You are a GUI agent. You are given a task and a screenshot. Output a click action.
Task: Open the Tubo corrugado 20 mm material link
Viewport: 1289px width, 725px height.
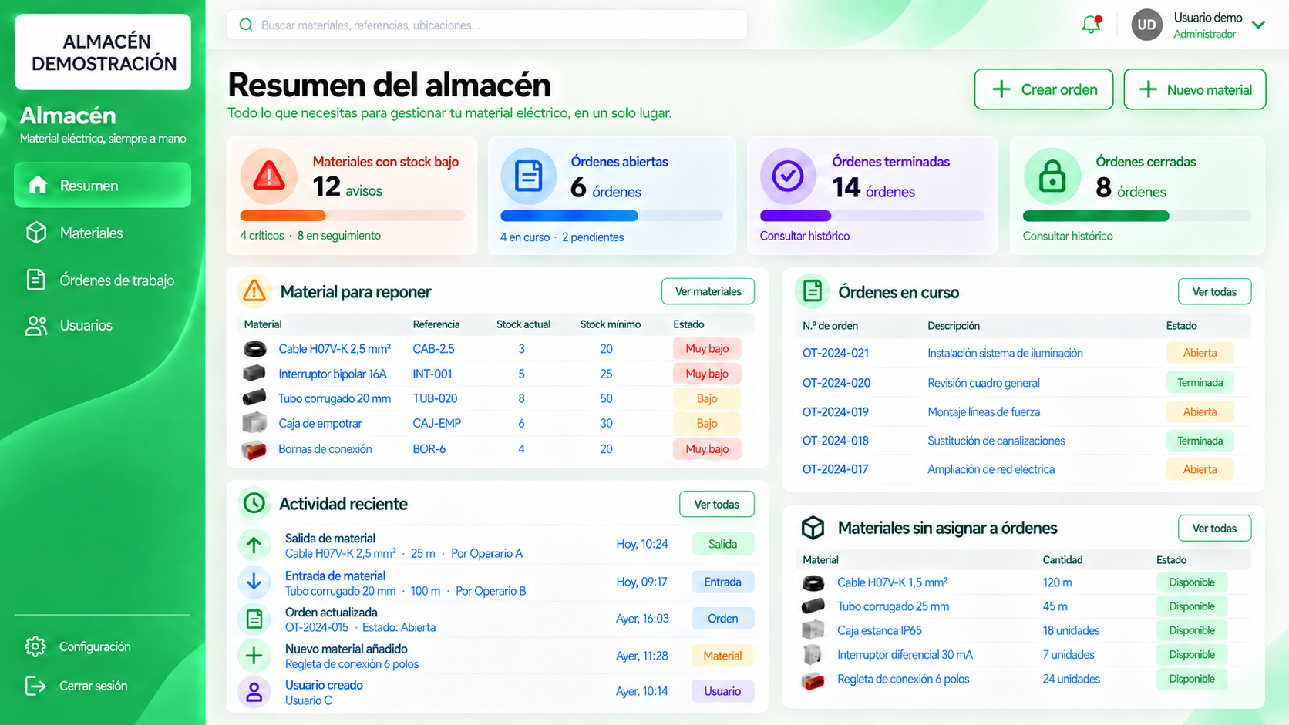pos(335,398)
